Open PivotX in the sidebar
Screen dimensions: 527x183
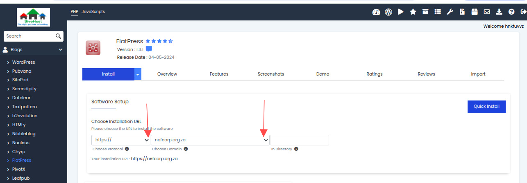(x=19, y=169)
